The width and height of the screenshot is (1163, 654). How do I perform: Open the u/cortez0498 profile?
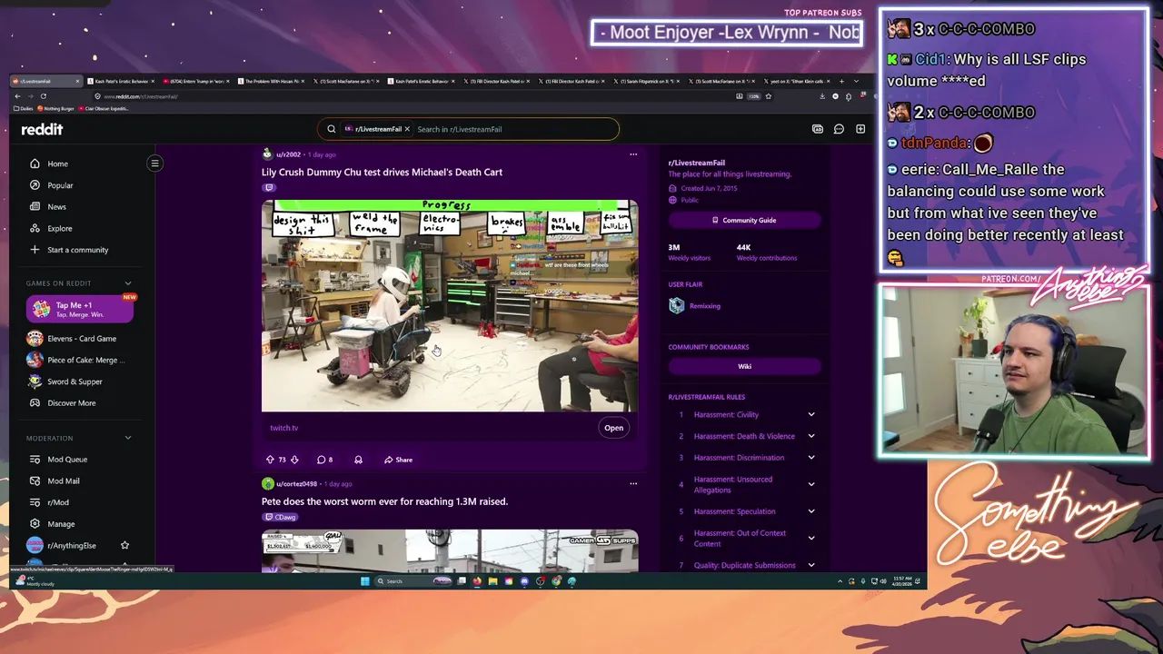coord(296,484)
